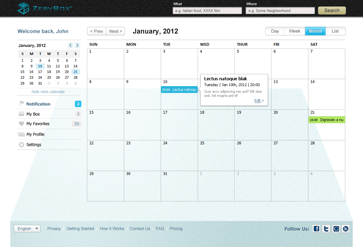Open the Privacy footer link
This screenshot has height=247, width=363.
click(54, 229)
